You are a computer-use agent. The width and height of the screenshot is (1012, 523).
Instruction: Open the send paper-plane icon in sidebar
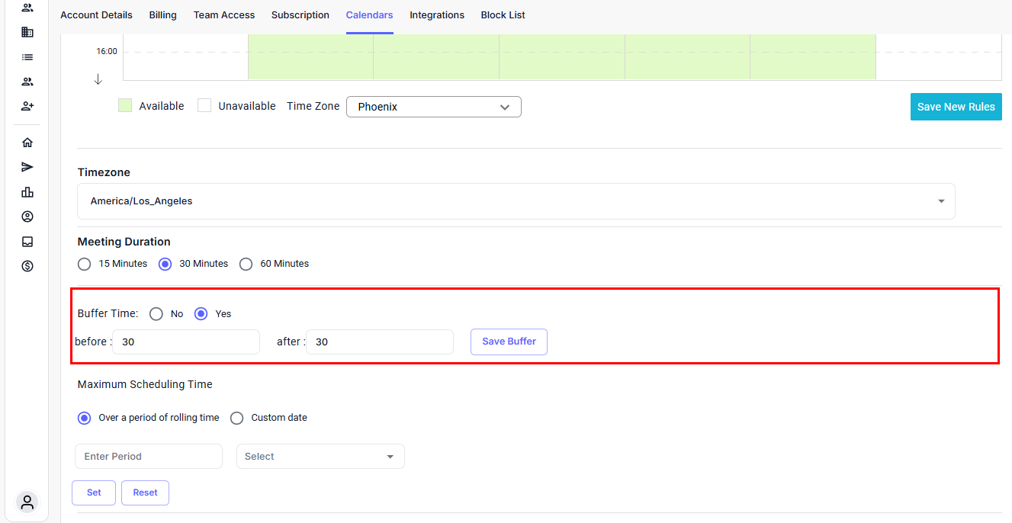coord(27,167)
